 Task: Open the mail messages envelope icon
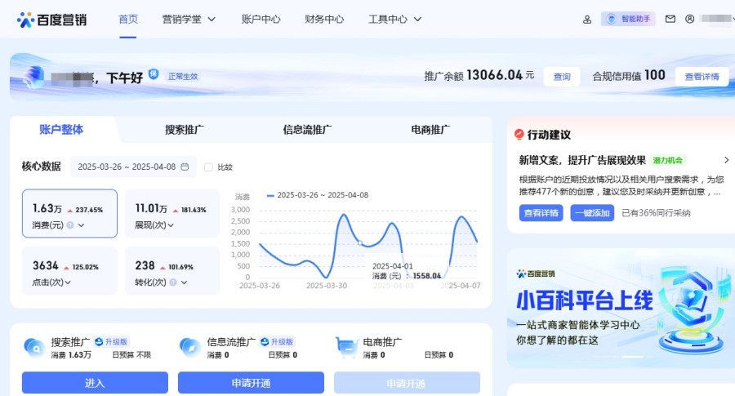click(670, 19)
